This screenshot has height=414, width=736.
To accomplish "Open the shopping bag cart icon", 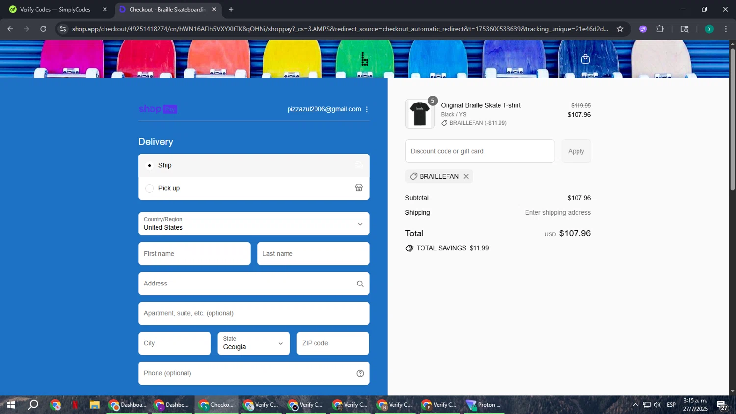I will tap(585, 59).
